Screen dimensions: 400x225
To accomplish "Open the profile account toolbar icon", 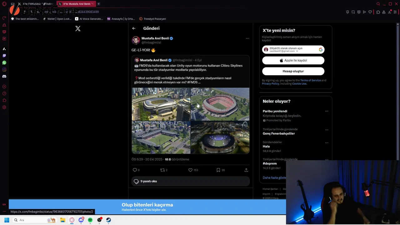I will coord(384,12).
